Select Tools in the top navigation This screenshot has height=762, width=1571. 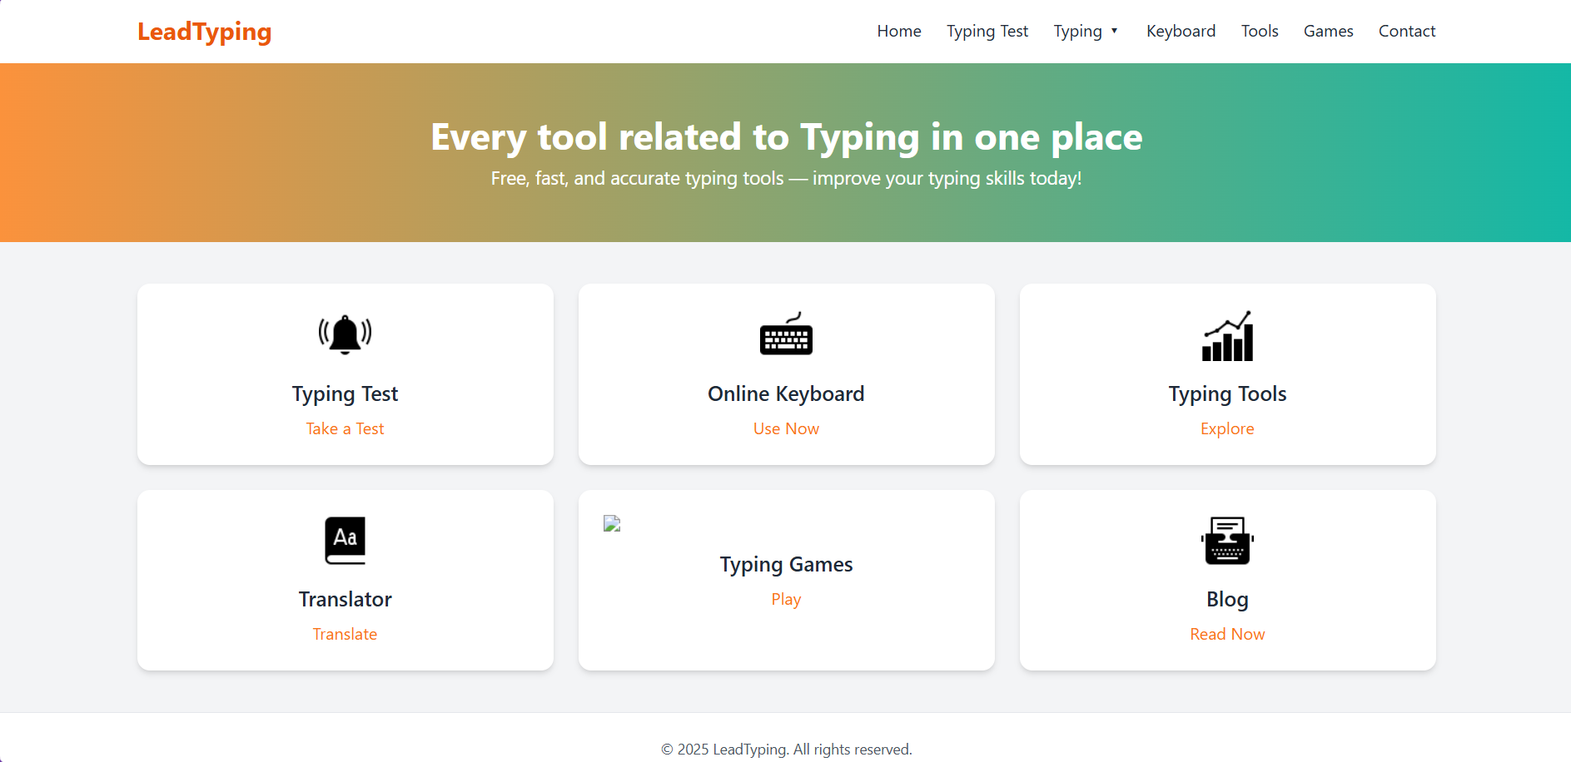click(x=1260, y=31)
